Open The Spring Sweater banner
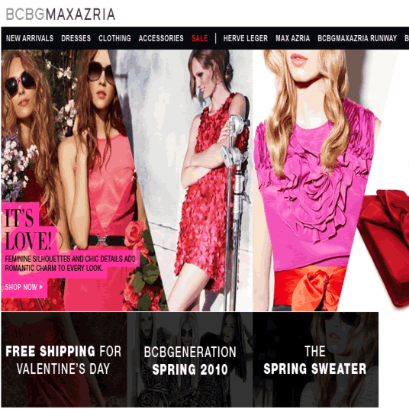409x409 pixels. coord(315,359)
